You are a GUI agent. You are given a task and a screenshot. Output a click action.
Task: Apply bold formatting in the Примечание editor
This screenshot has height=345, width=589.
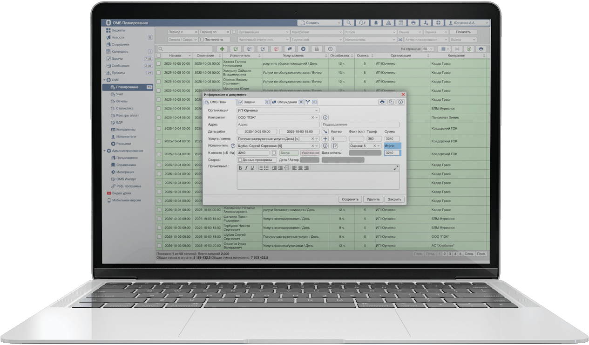[x=241, y=168]
